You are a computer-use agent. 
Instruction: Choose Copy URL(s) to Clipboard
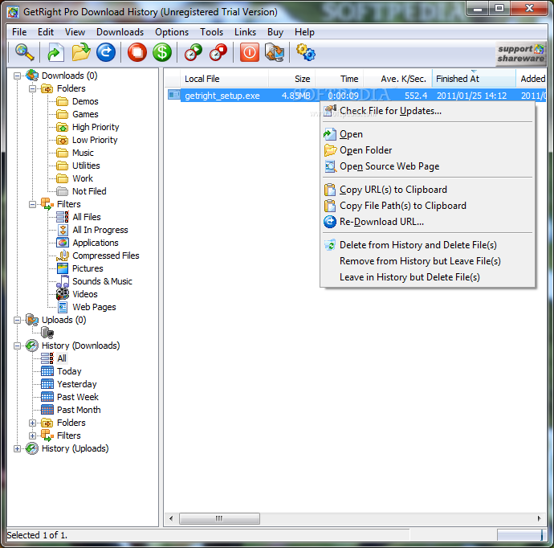pos(427,190)
